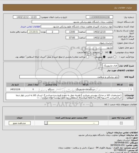Click the دستگاه فتال مانیتورینگ table cell
This screenshot has height=153, width=139.
(x=86, y=89)
